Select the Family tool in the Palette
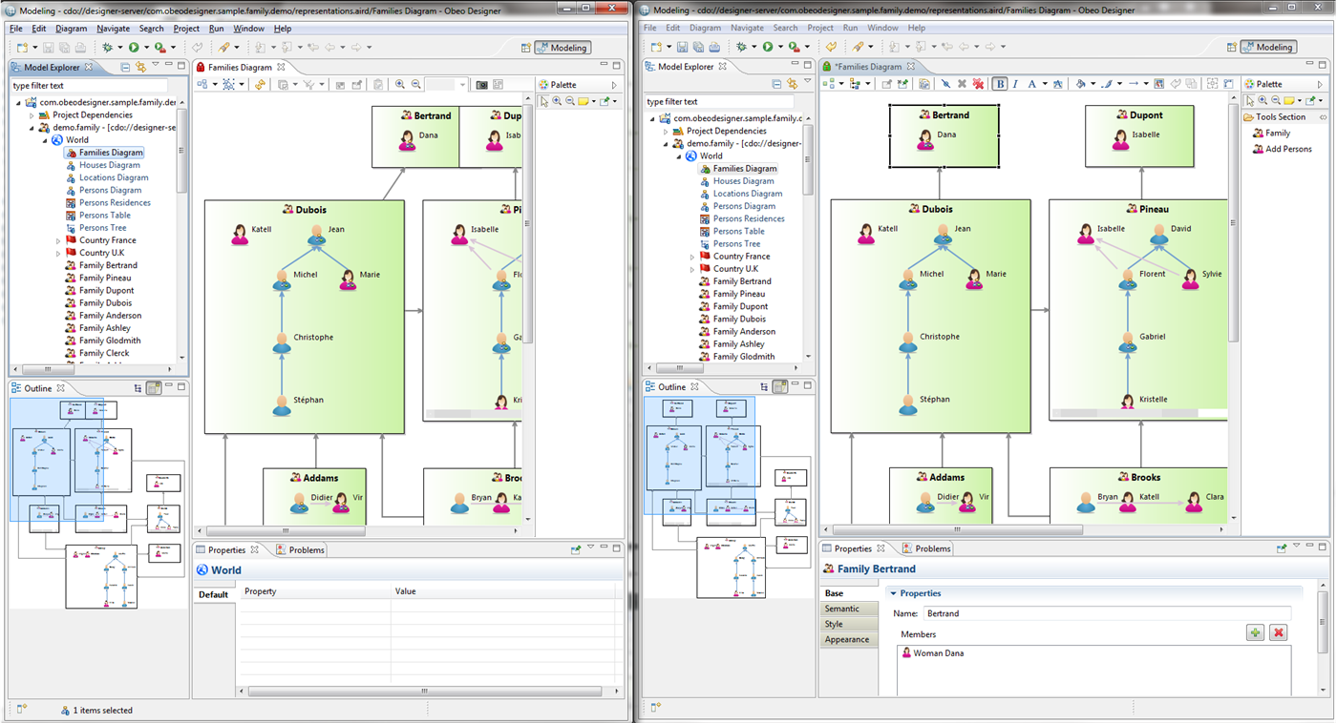Image resolution: width=1337 pixels, height=723 pixels. 1277,134
